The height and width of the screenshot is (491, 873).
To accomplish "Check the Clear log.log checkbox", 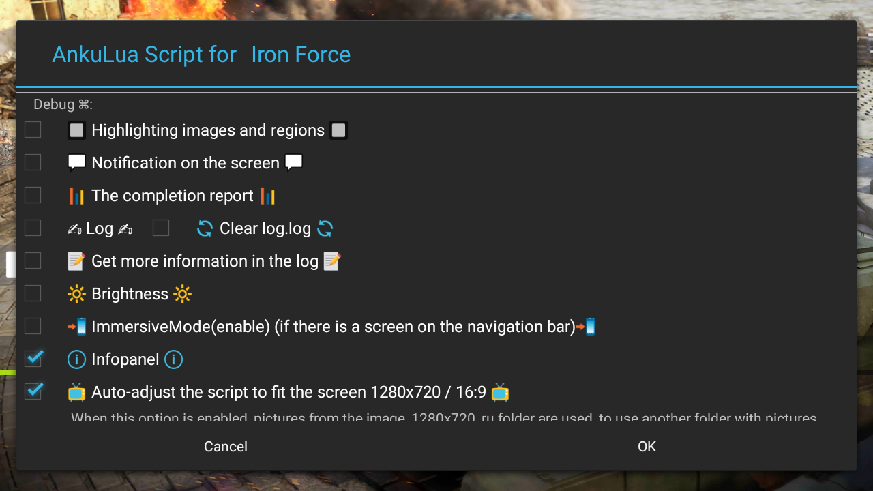I will tap(161, 228).
